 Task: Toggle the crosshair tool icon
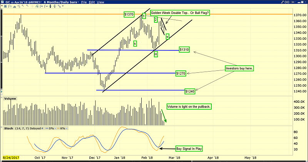32,6
